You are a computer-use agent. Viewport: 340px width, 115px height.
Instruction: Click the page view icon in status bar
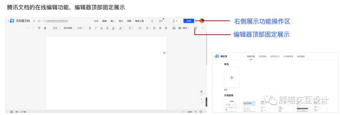[x=17, y=112]
